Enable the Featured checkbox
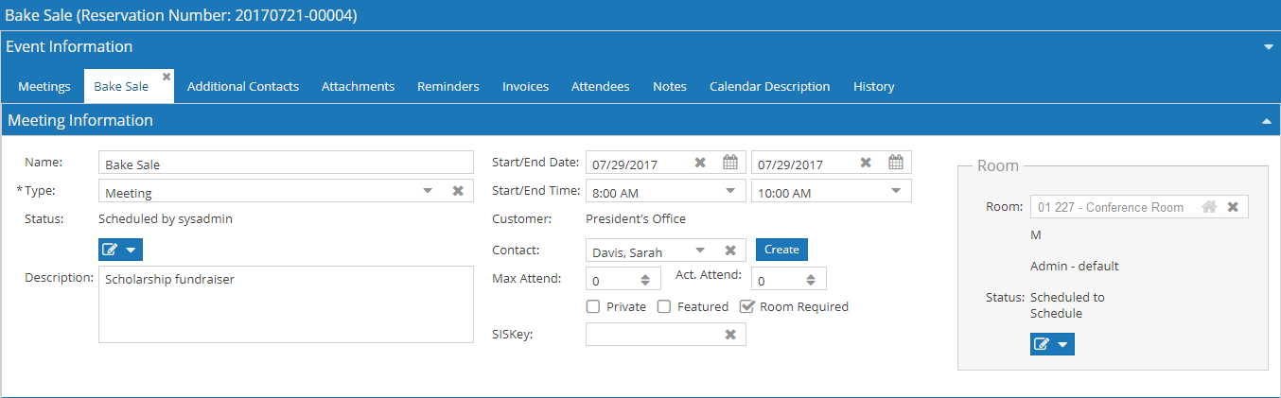Viewport: 1281px width, 398px height. click(664, 306)
